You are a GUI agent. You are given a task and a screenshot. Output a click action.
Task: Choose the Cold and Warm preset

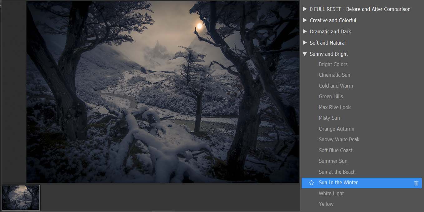336,86
